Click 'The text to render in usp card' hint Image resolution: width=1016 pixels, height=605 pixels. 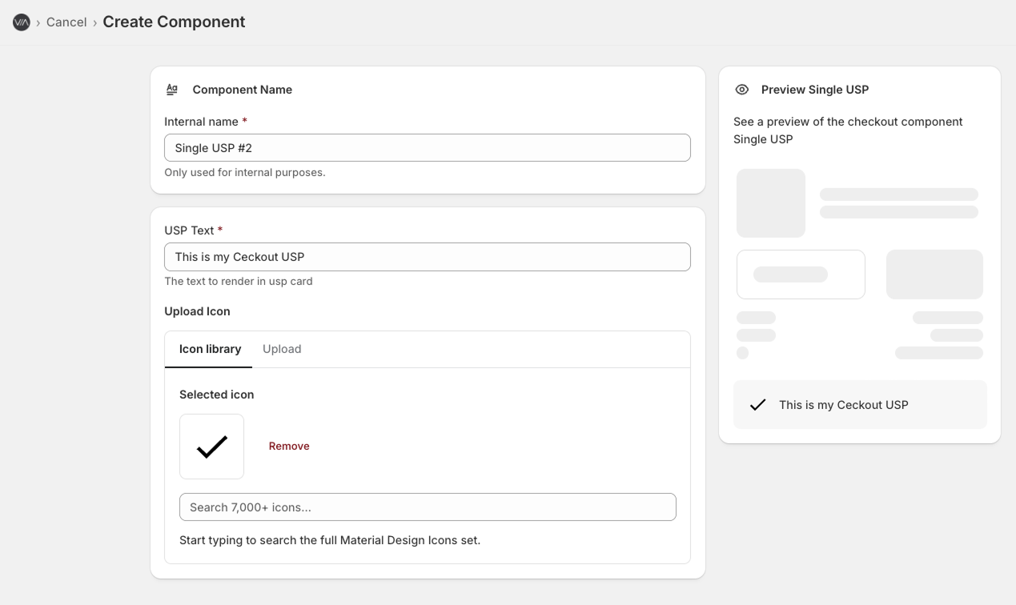click(239, 282)
